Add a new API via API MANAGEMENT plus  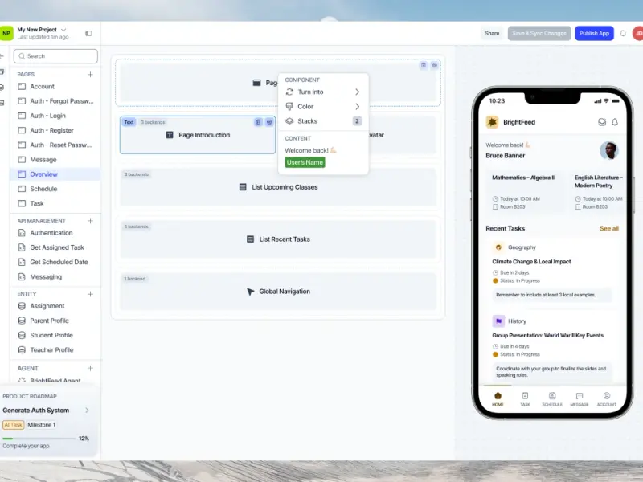coord(90,220)
